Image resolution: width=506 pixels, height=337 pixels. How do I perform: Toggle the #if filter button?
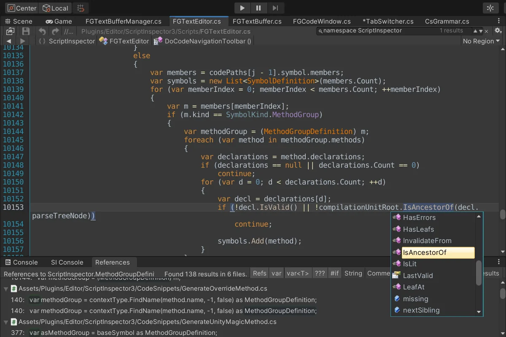(x=334, y=273)
